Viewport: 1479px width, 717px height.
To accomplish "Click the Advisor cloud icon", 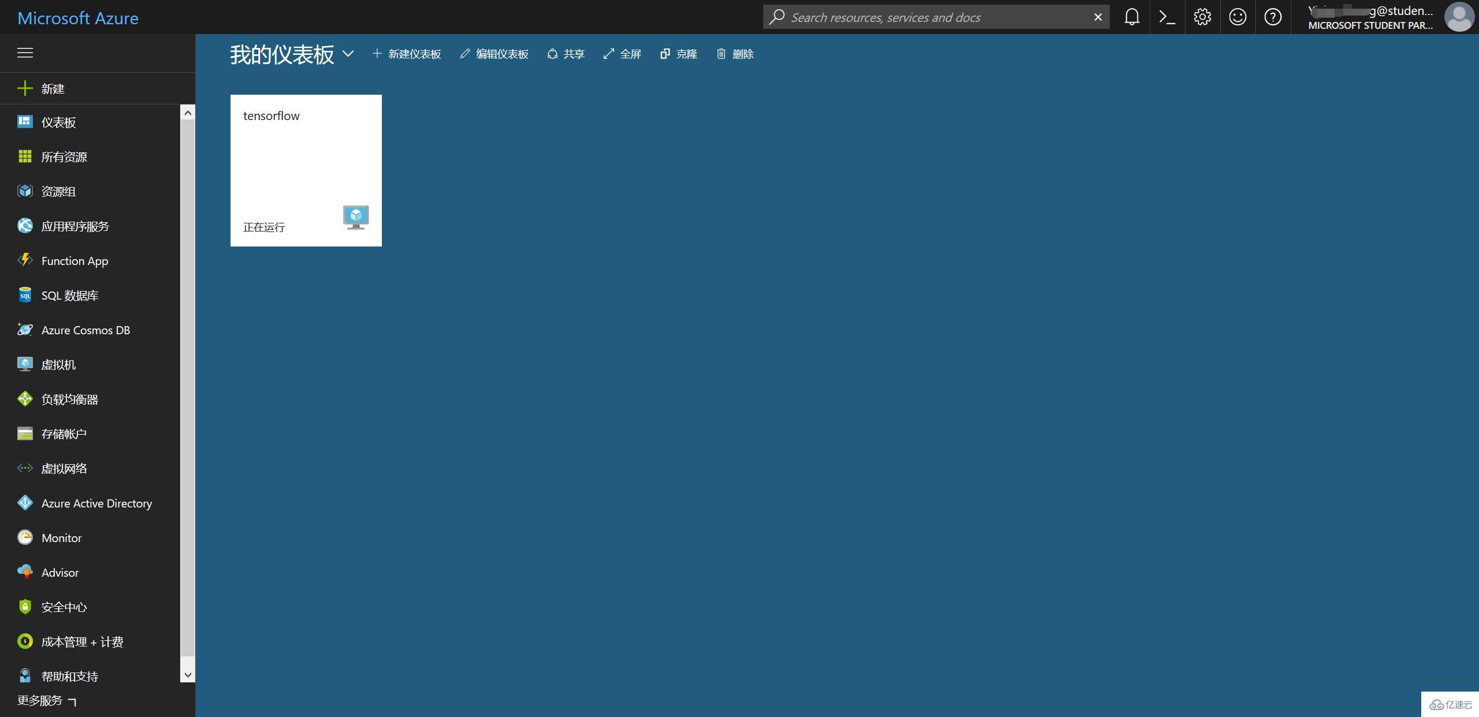I will pos(25,572).
